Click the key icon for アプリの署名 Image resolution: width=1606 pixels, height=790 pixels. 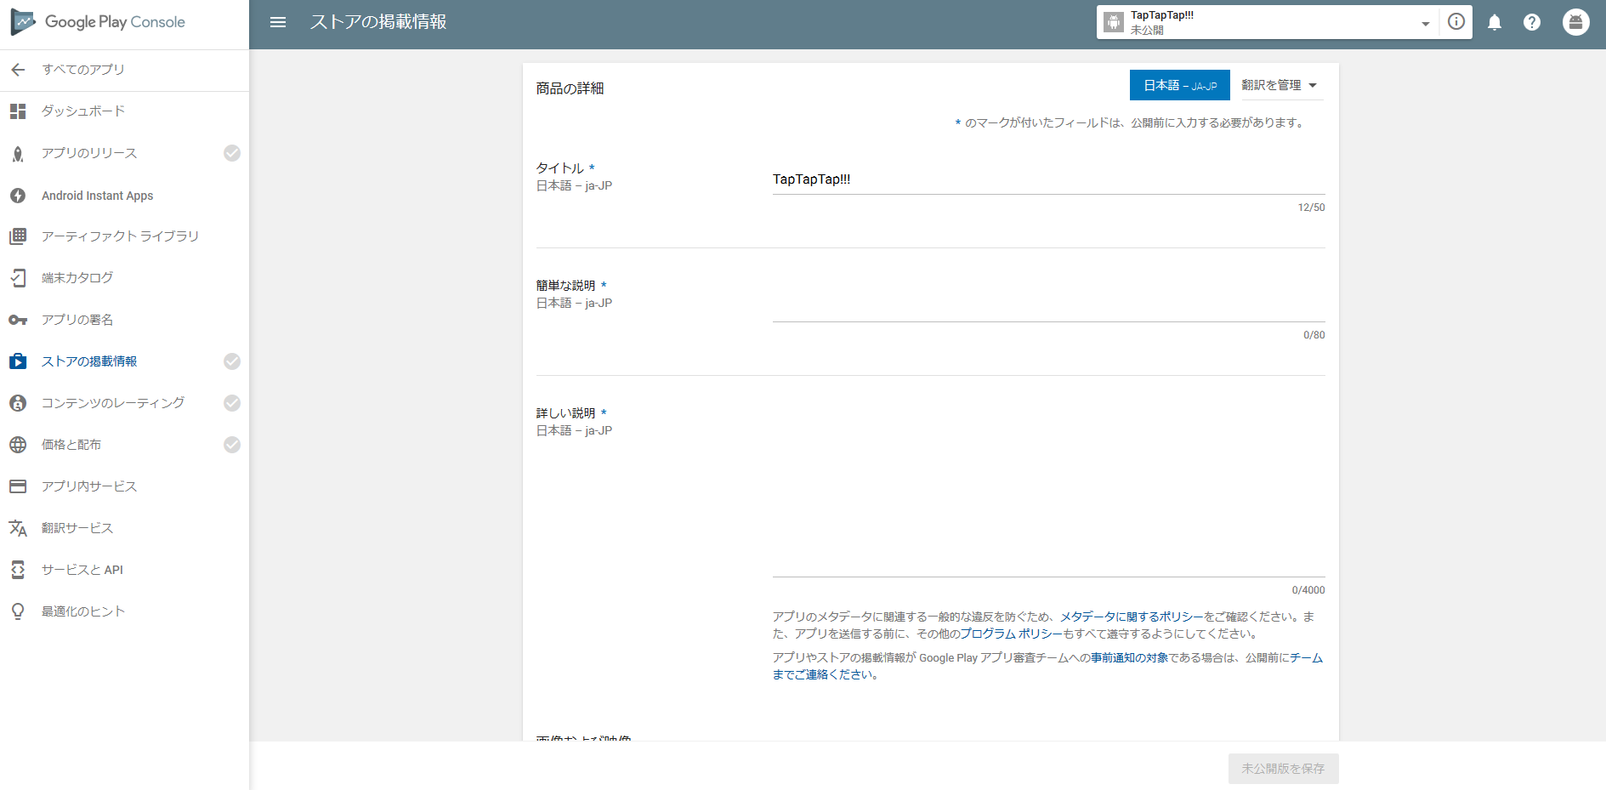18,320
